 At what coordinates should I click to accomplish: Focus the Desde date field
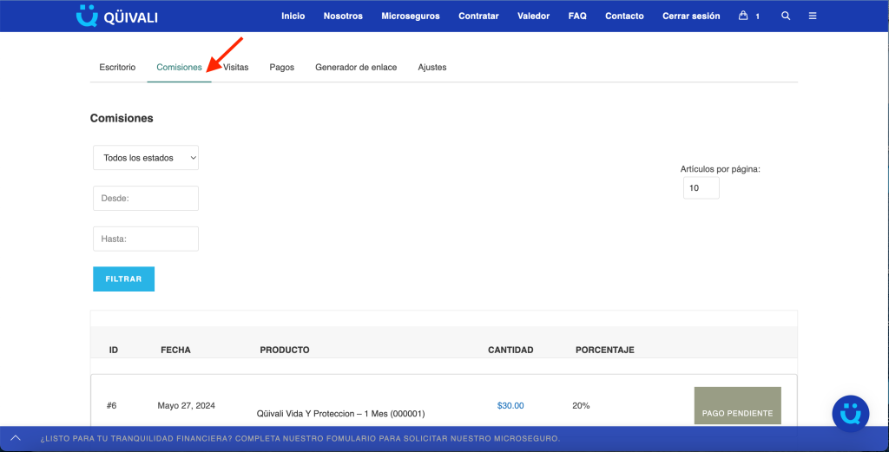146,199
